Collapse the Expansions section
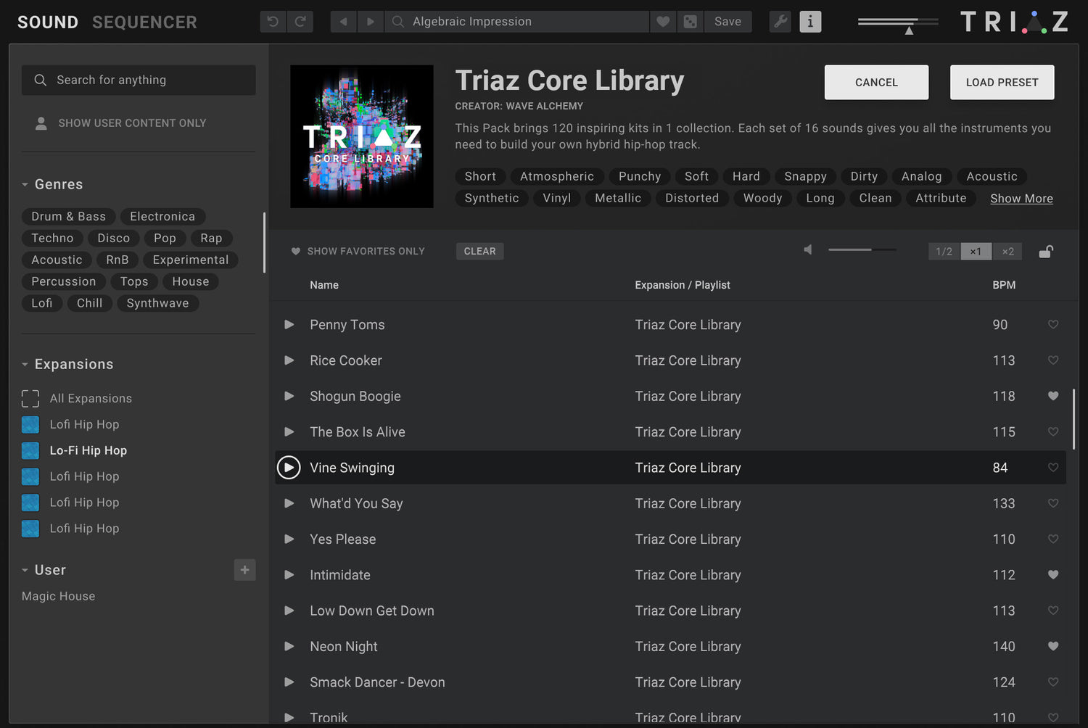The height and width of the screenshot is (728, 1088). pos(25,365)
